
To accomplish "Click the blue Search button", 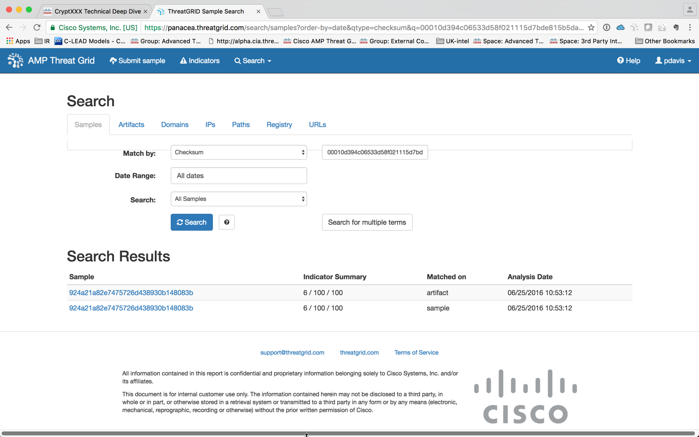I will tap(191, 222).
